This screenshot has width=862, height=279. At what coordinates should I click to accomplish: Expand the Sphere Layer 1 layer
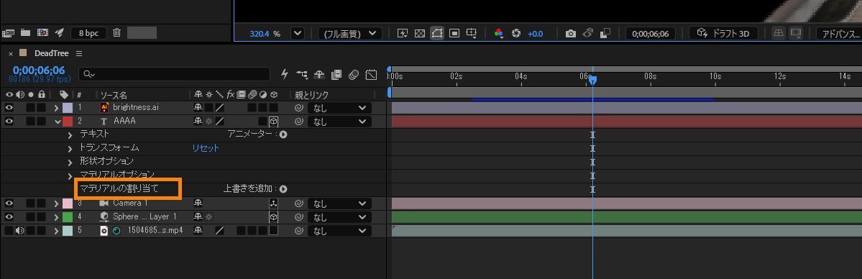(57, 217)
